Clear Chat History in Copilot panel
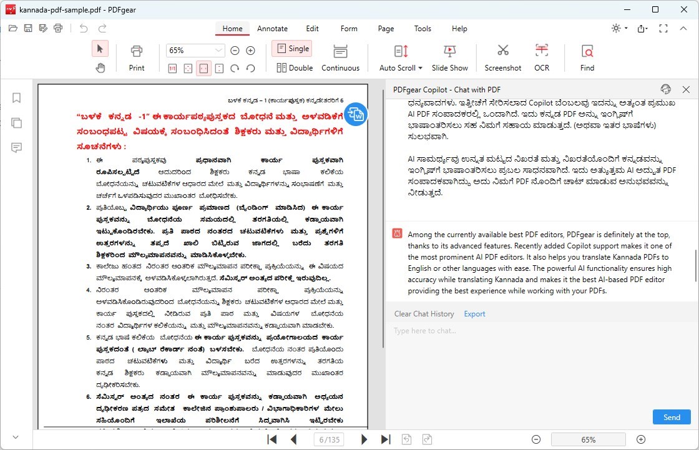Screen dimensions: 699x450 click(424, 314)
